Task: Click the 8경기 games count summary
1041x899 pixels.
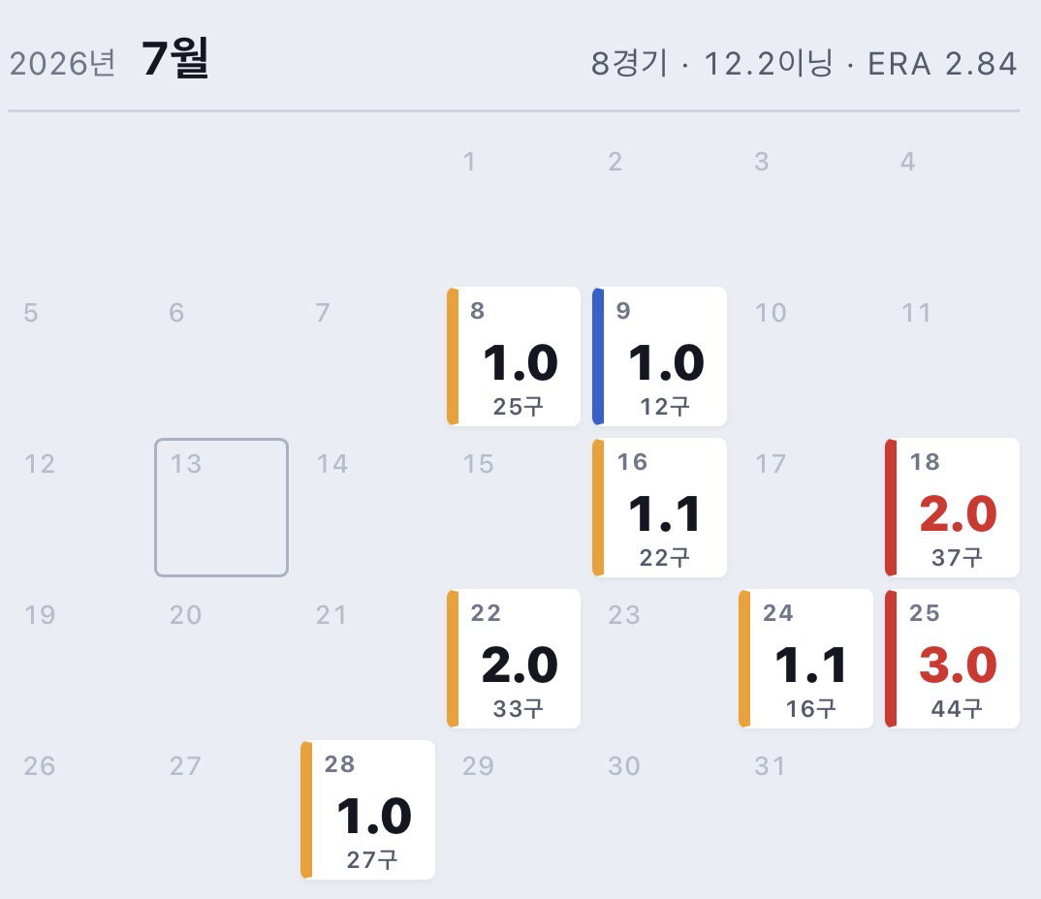Action: coord(629,64)
